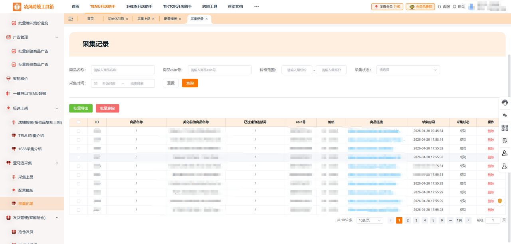
Task: Click the 商品名称 search input
Action: [x=123, y=70]
